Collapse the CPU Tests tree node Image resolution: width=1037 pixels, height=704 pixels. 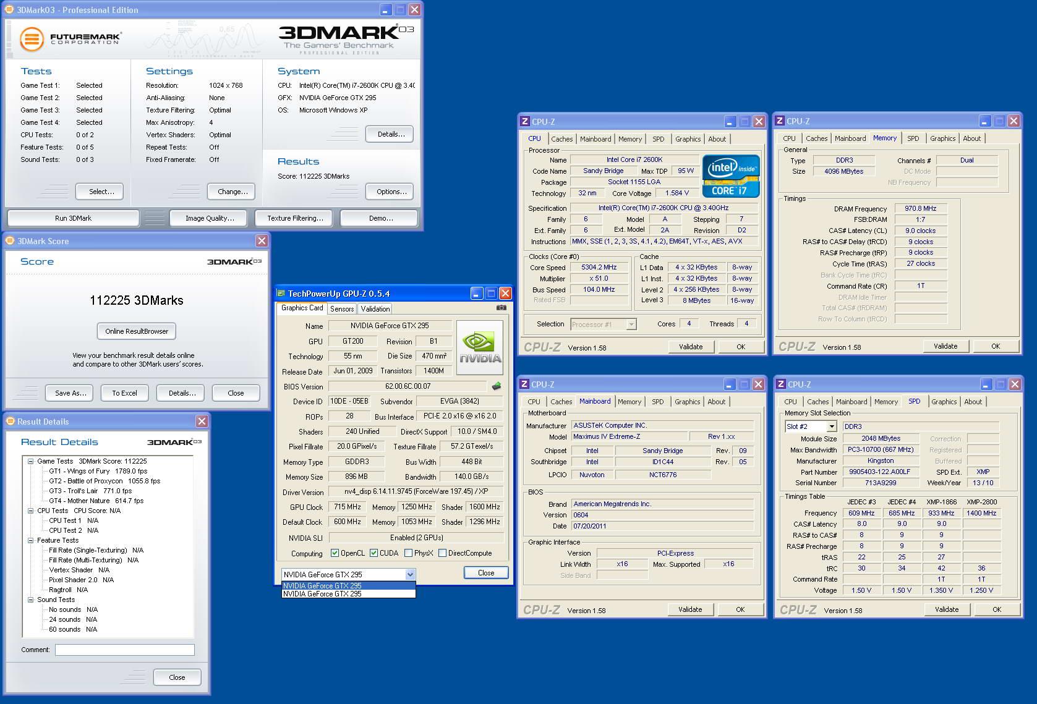(30, 511)
